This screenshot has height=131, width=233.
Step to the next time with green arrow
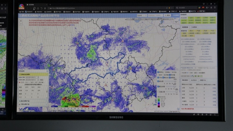click(x=198, y=76)
